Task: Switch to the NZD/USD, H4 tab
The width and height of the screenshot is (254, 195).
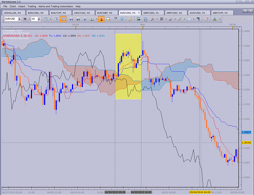Action: click(x=37, y=13)
